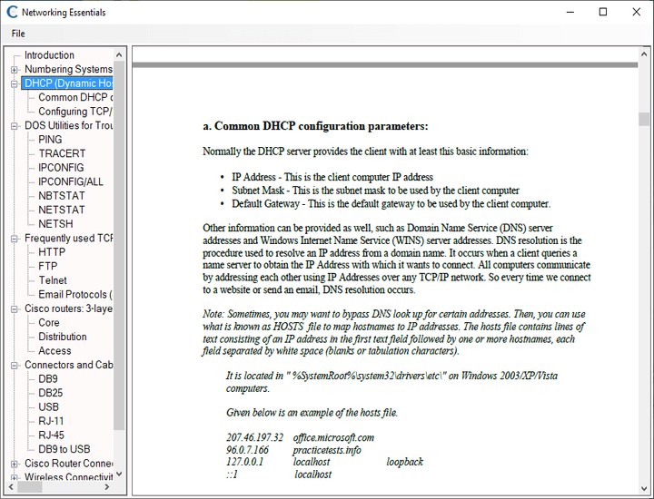The height and width of the screenshot is (499, 654).
Task: Expand the Numbering Systems node
Action: coord(15,70)
